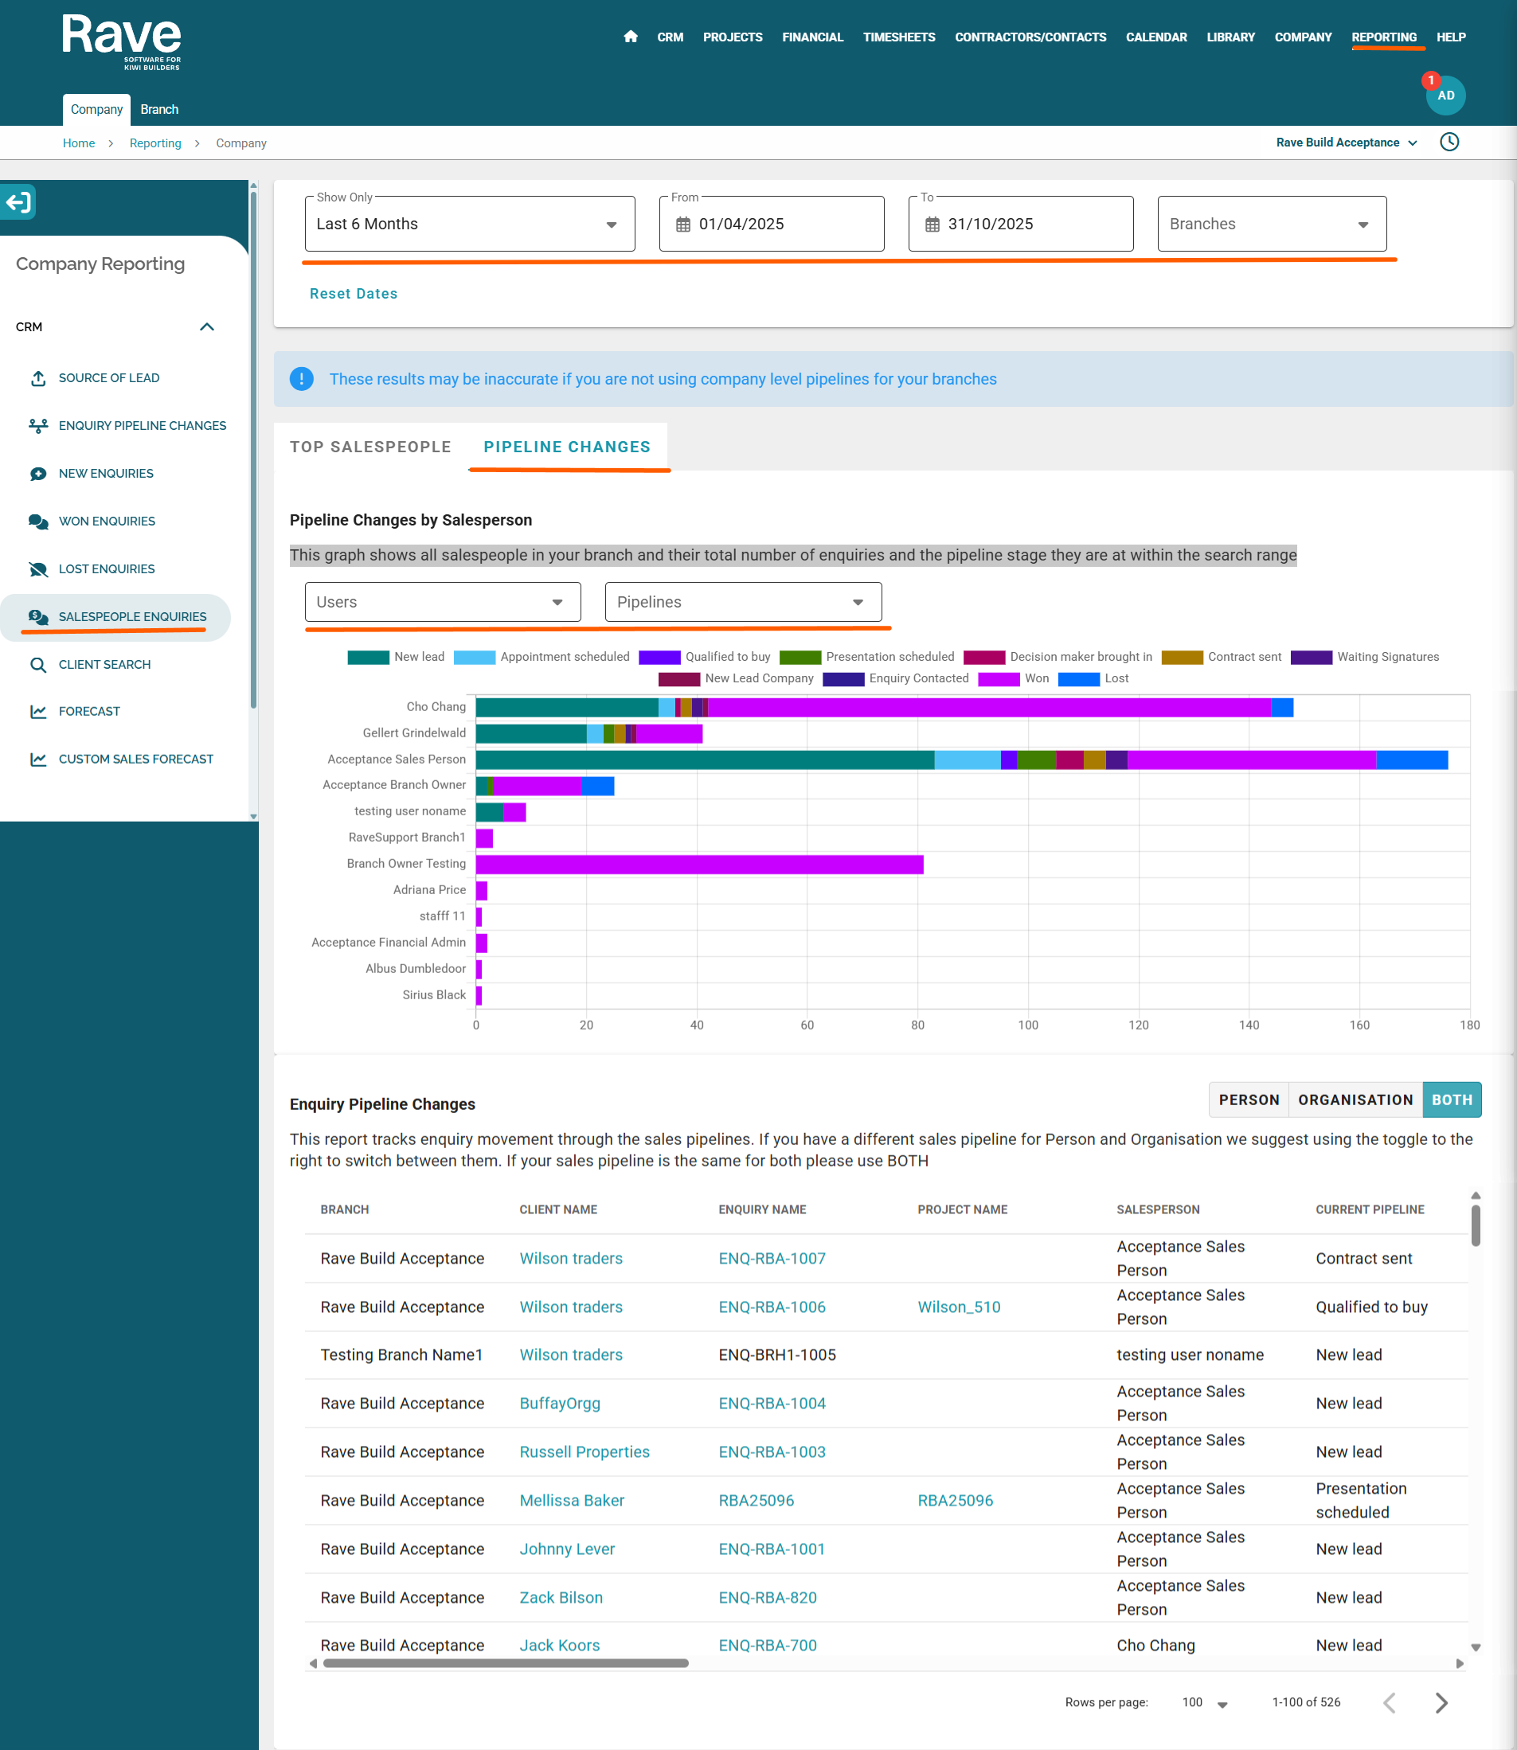The image size is (1517, 1750).
Task: Switch to the Top Salespeople tab
Action: click(x=370, y=447)
